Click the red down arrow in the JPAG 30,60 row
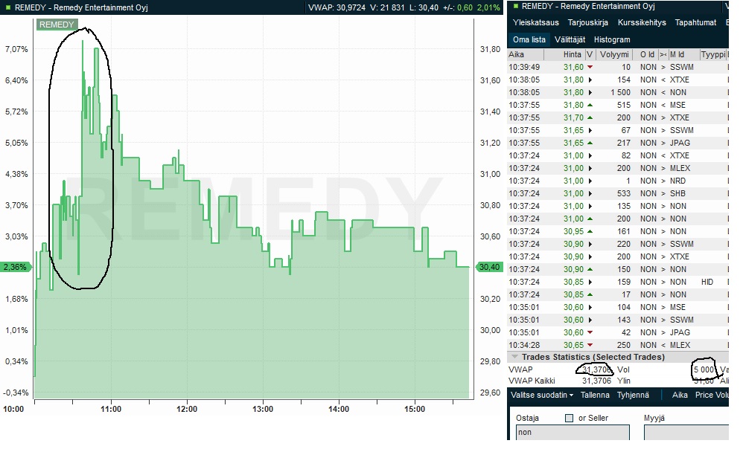Image resolution: width=743 pixels, height=452 pixels. tap(590, 332)
